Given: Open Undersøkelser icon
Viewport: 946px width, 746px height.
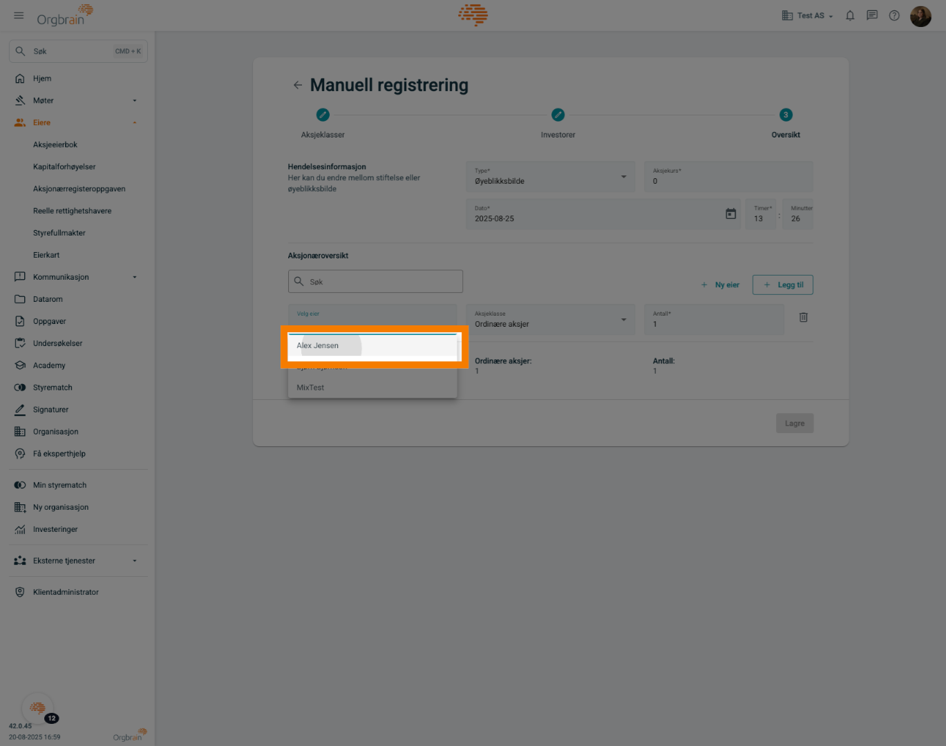Looking at the screenshot, I should click(20, 343).
